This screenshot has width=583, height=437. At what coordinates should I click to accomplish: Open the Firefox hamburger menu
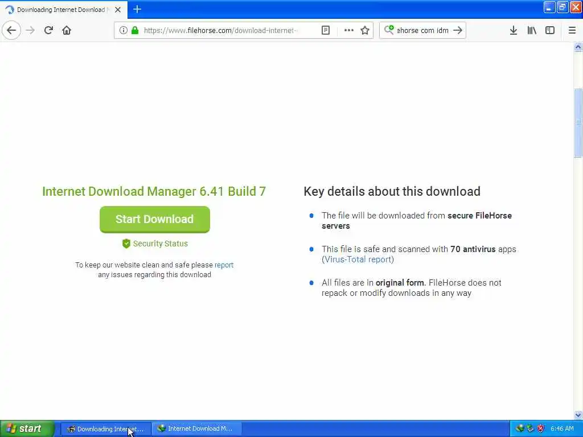click(572, 30)
